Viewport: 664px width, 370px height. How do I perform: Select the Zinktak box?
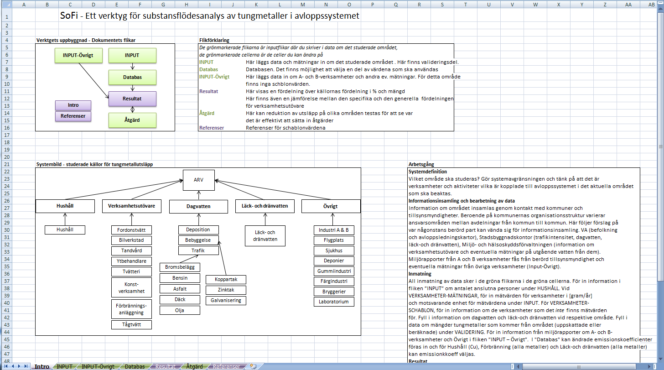pyautogui.click(x=226, y=290)
